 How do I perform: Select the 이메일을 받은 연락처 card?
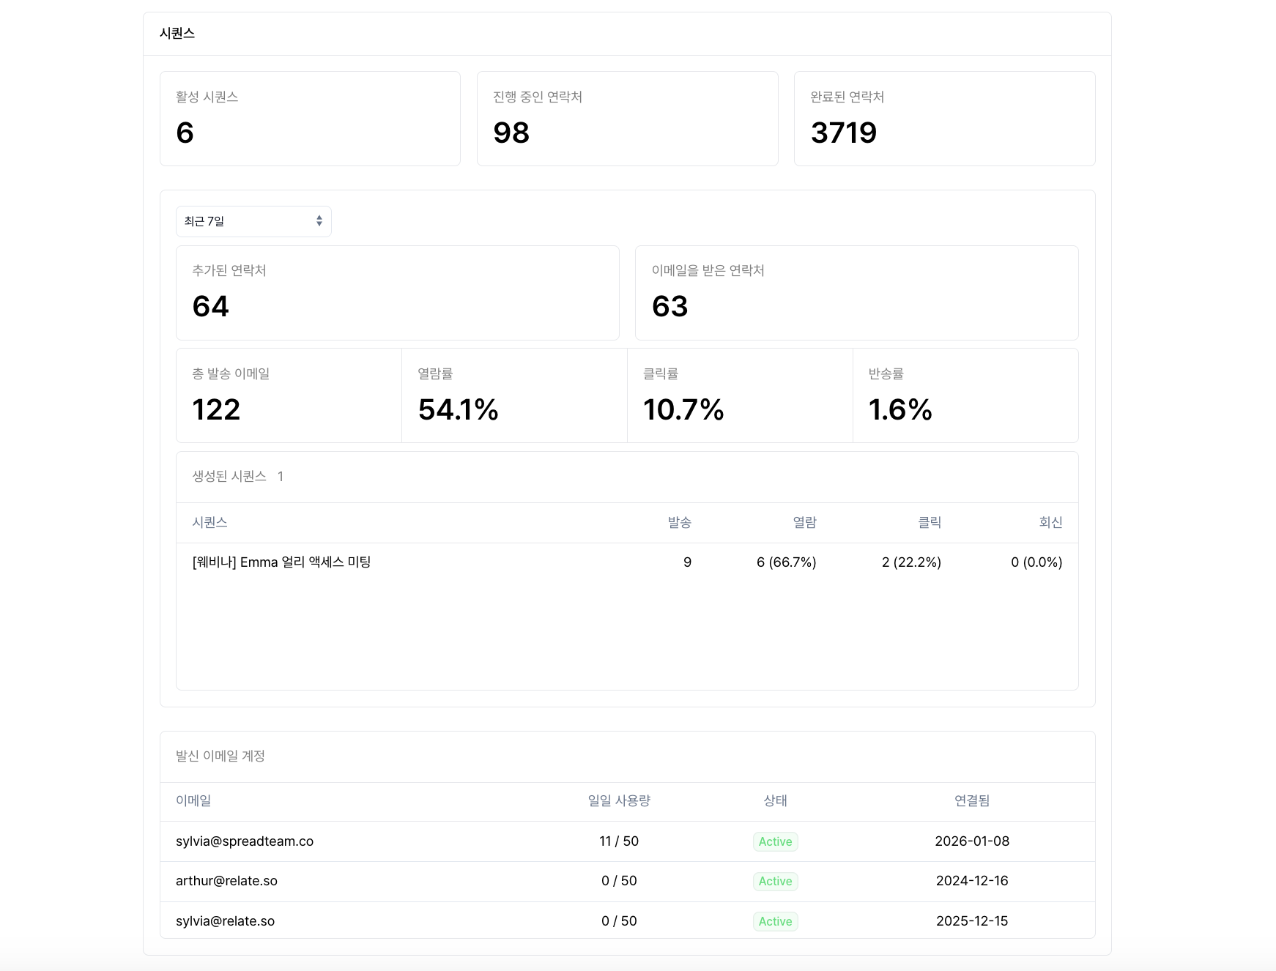click(857, 293)
